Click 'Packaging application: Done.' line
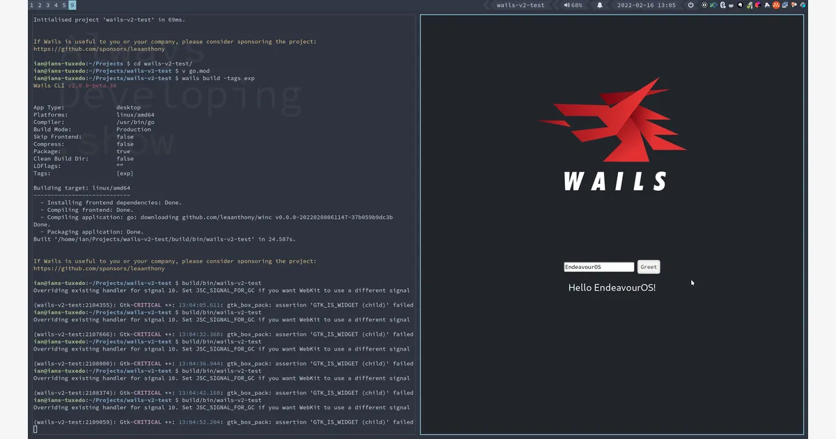 92,232
